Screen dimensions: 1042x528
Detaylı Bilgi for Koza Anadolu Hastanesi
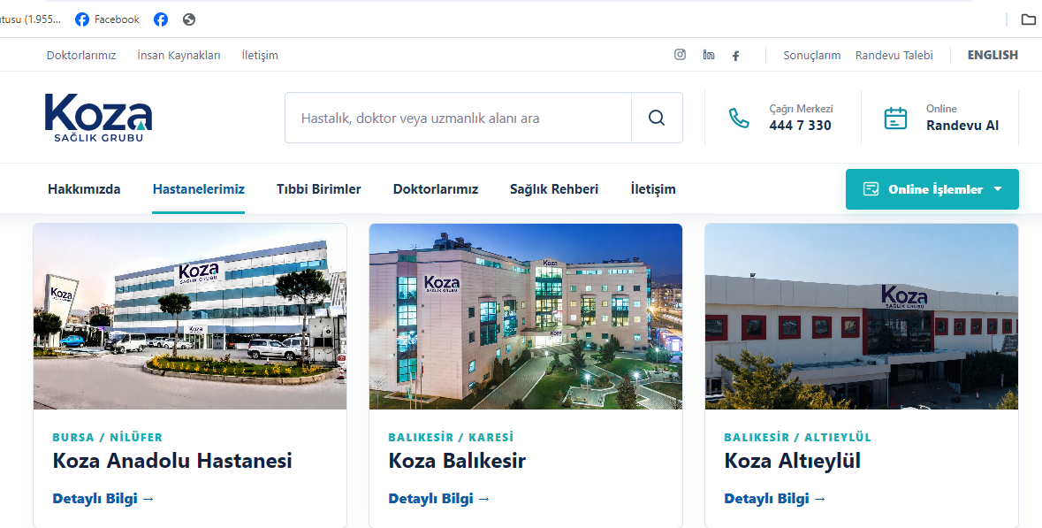tap(103, 498)
